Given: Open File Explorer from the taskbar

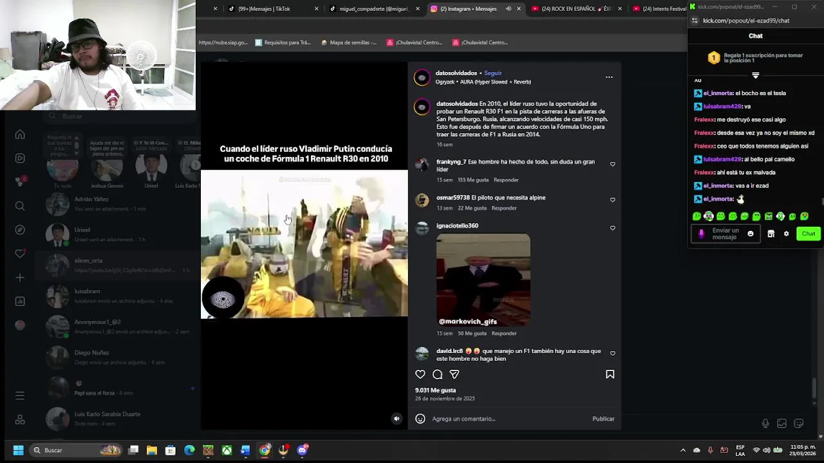Looking at the screenshot, I should (x=152, y=450).
